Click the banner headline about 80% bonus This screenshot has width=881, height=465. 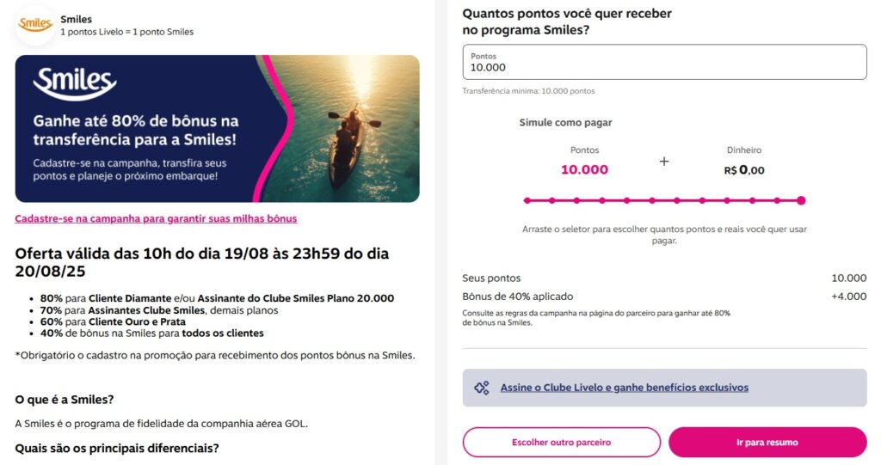click(135, 130)
